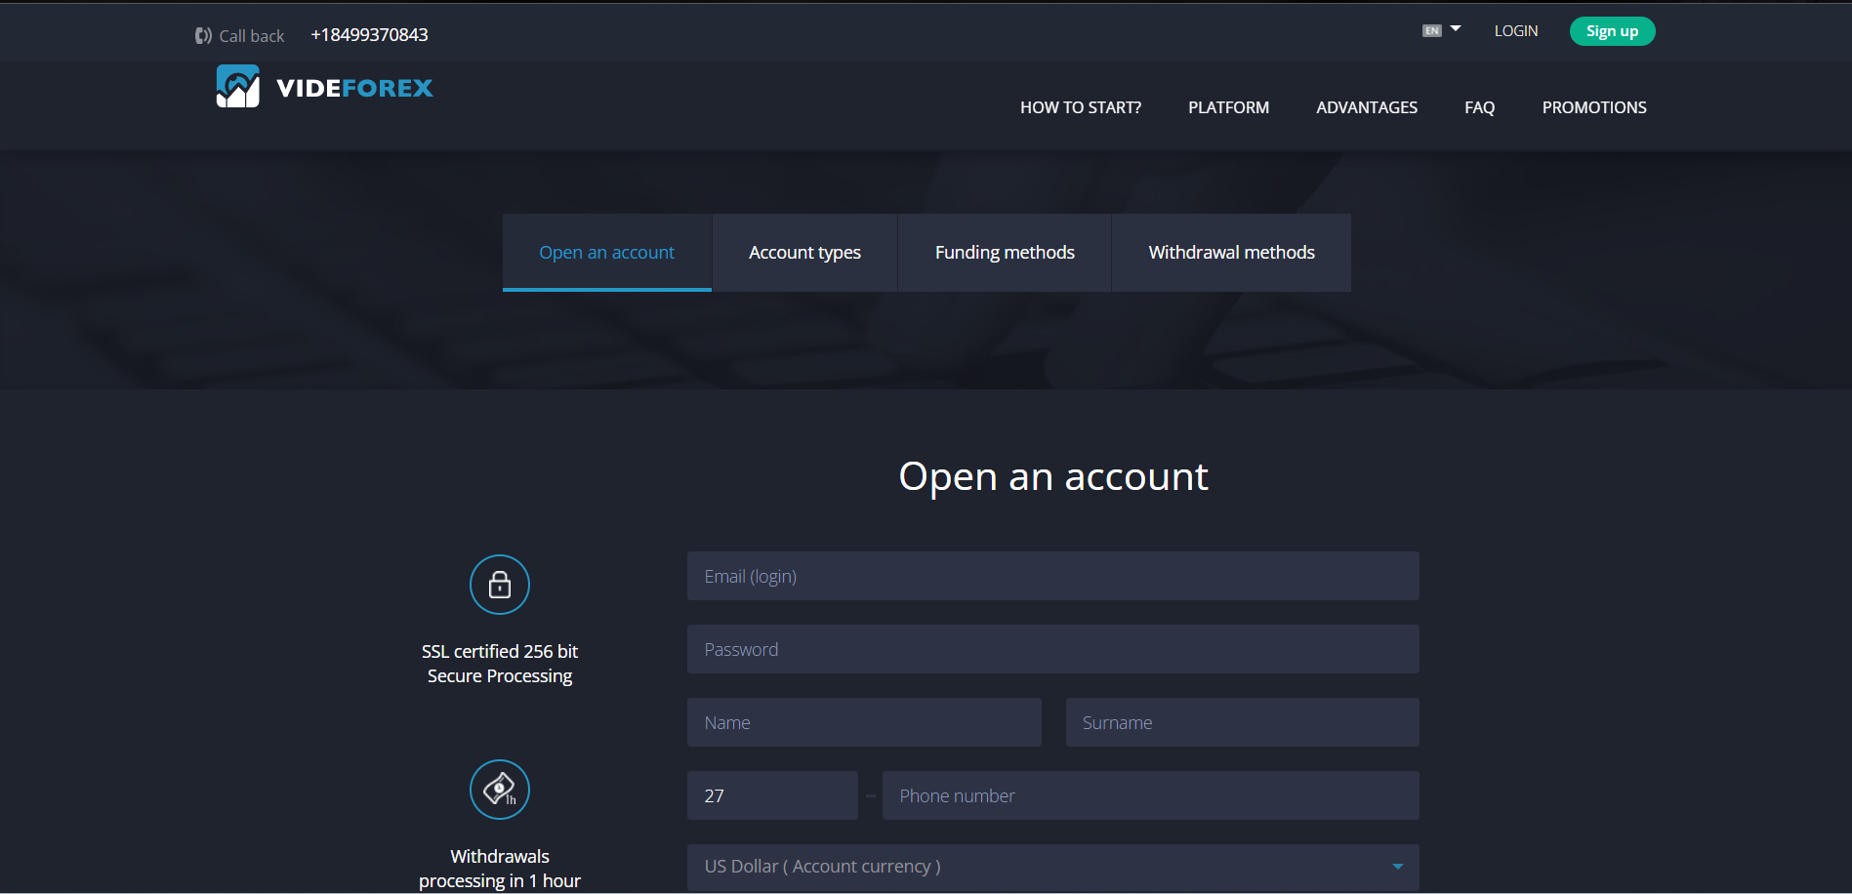Click the Surname input field

point(1241,722)
